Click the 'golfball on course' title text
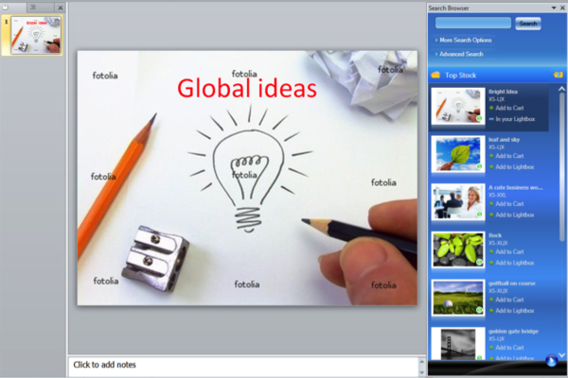This screenshot has width=568, height=378. (511, 283)
